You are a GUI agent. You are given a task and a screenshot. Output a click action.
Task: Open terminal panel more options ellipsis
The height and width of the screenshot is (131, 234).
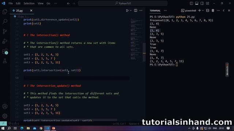[218, 11]
